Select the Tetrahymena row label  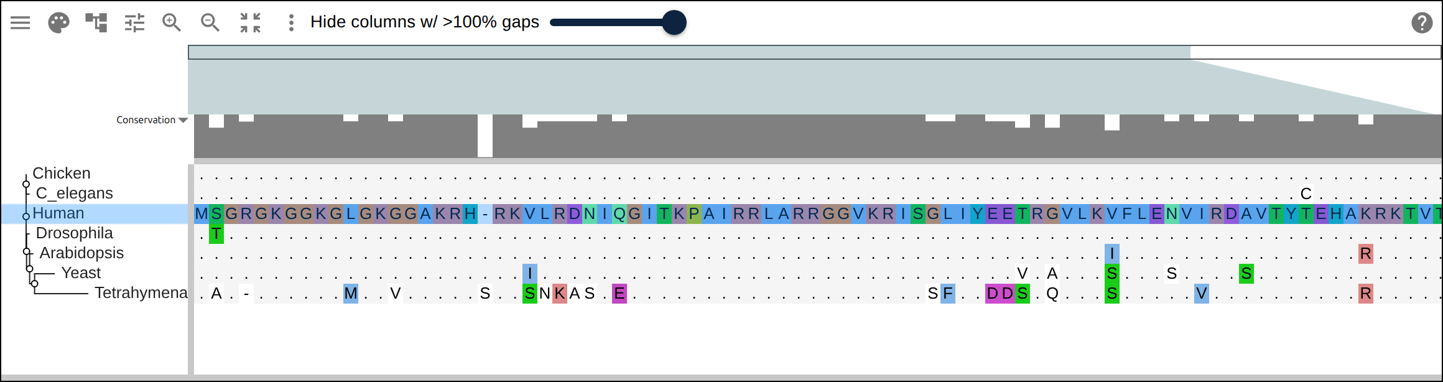coord(141,292)
